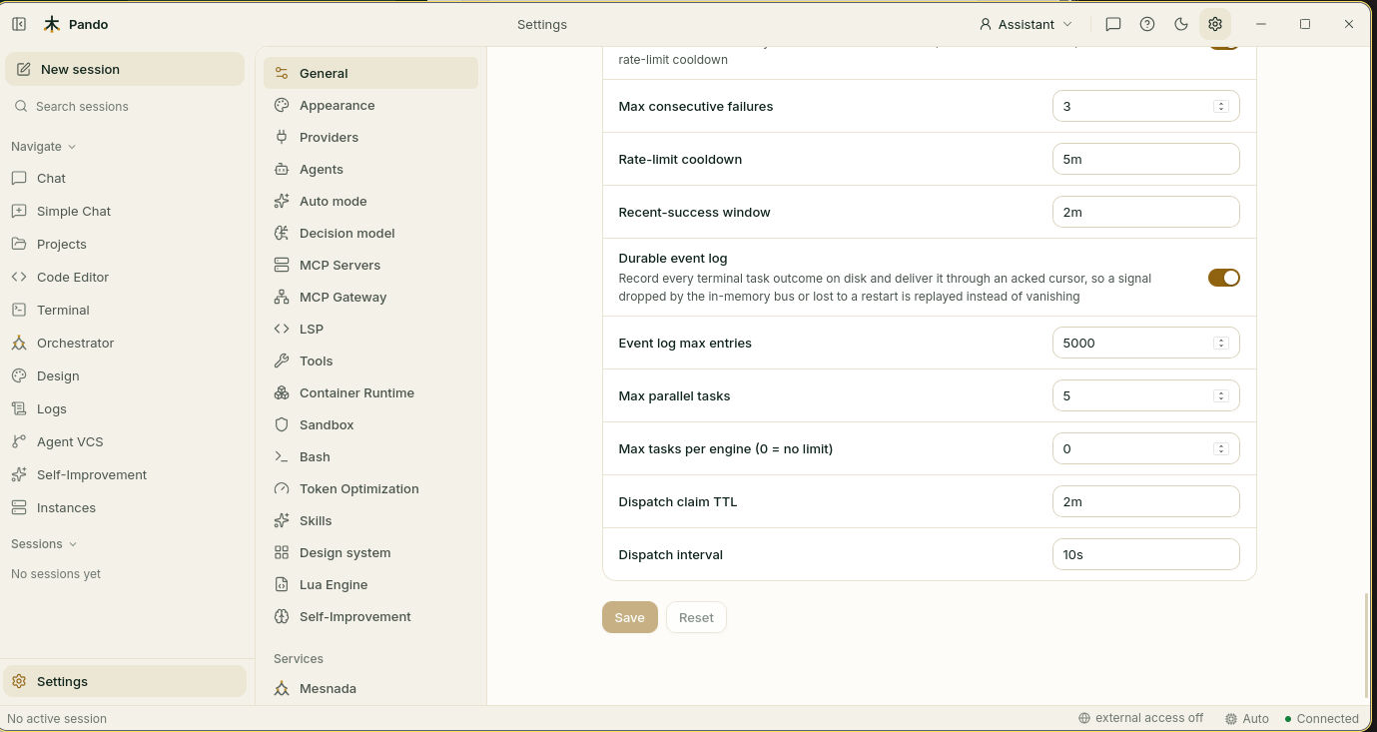Switch to Appearance settings
This screenshot has width=1377, height=732.
[x=370, y=105]
